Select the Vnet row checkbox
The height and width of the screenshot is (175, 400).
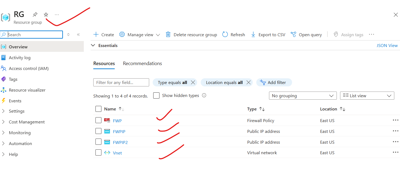coord(98,153)
